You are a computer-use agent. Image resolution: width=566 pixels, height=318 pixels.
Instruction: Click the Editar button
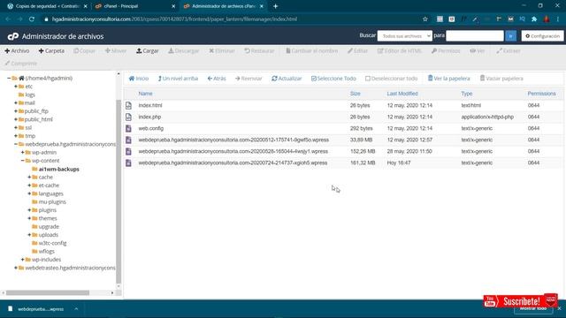pyautogui.click(x=357, y=51)
